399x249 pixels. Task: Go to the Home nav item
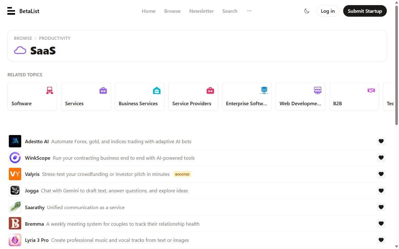tap(149, 11)
